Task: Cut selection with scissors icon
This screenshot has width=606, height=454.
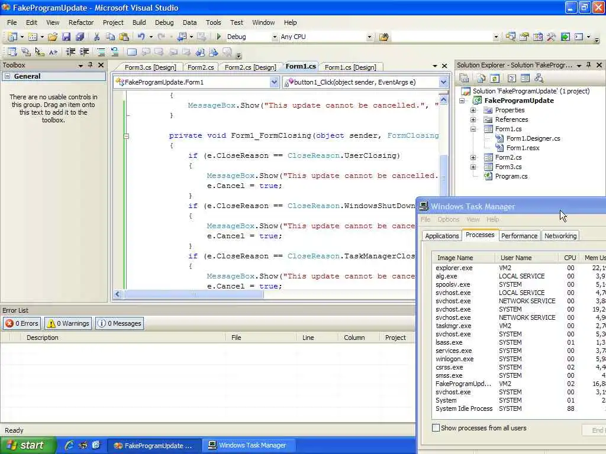Action: [96, 37]
